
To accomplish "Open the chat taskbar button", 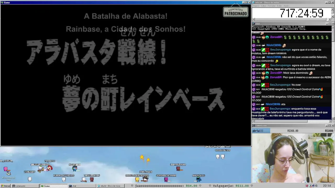I will click(x=82, y=186).
